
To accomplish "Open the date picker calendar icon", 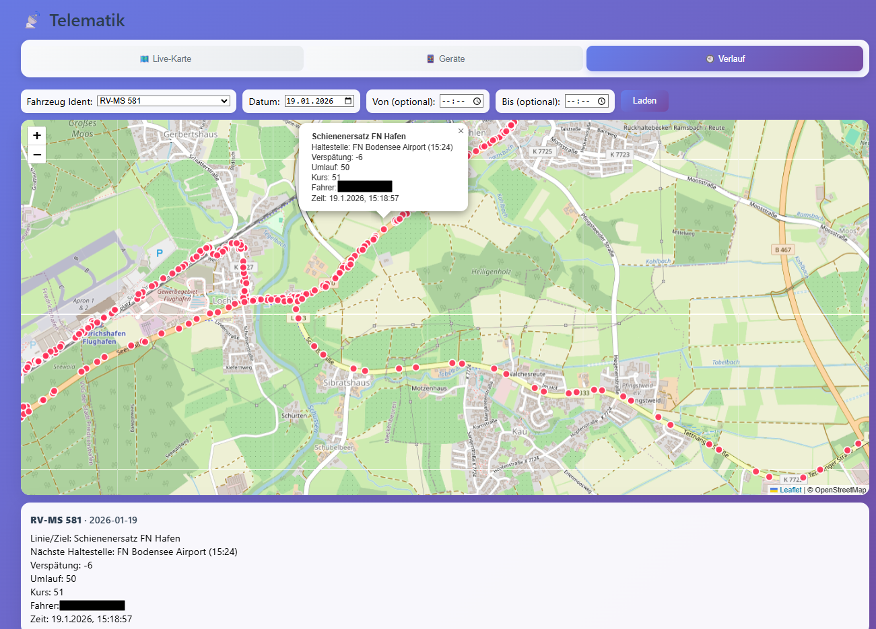I will point(349,101).
